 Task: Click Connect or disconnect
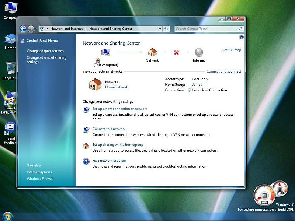[224, 71]
